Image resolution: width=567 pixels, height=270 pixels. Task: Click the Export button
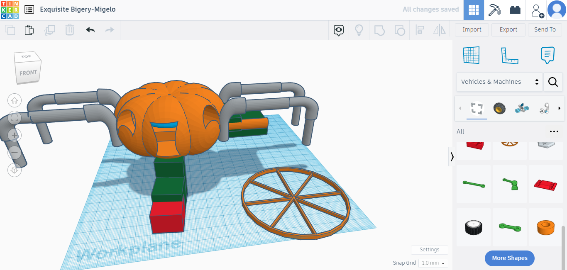[x=508, y=29]
